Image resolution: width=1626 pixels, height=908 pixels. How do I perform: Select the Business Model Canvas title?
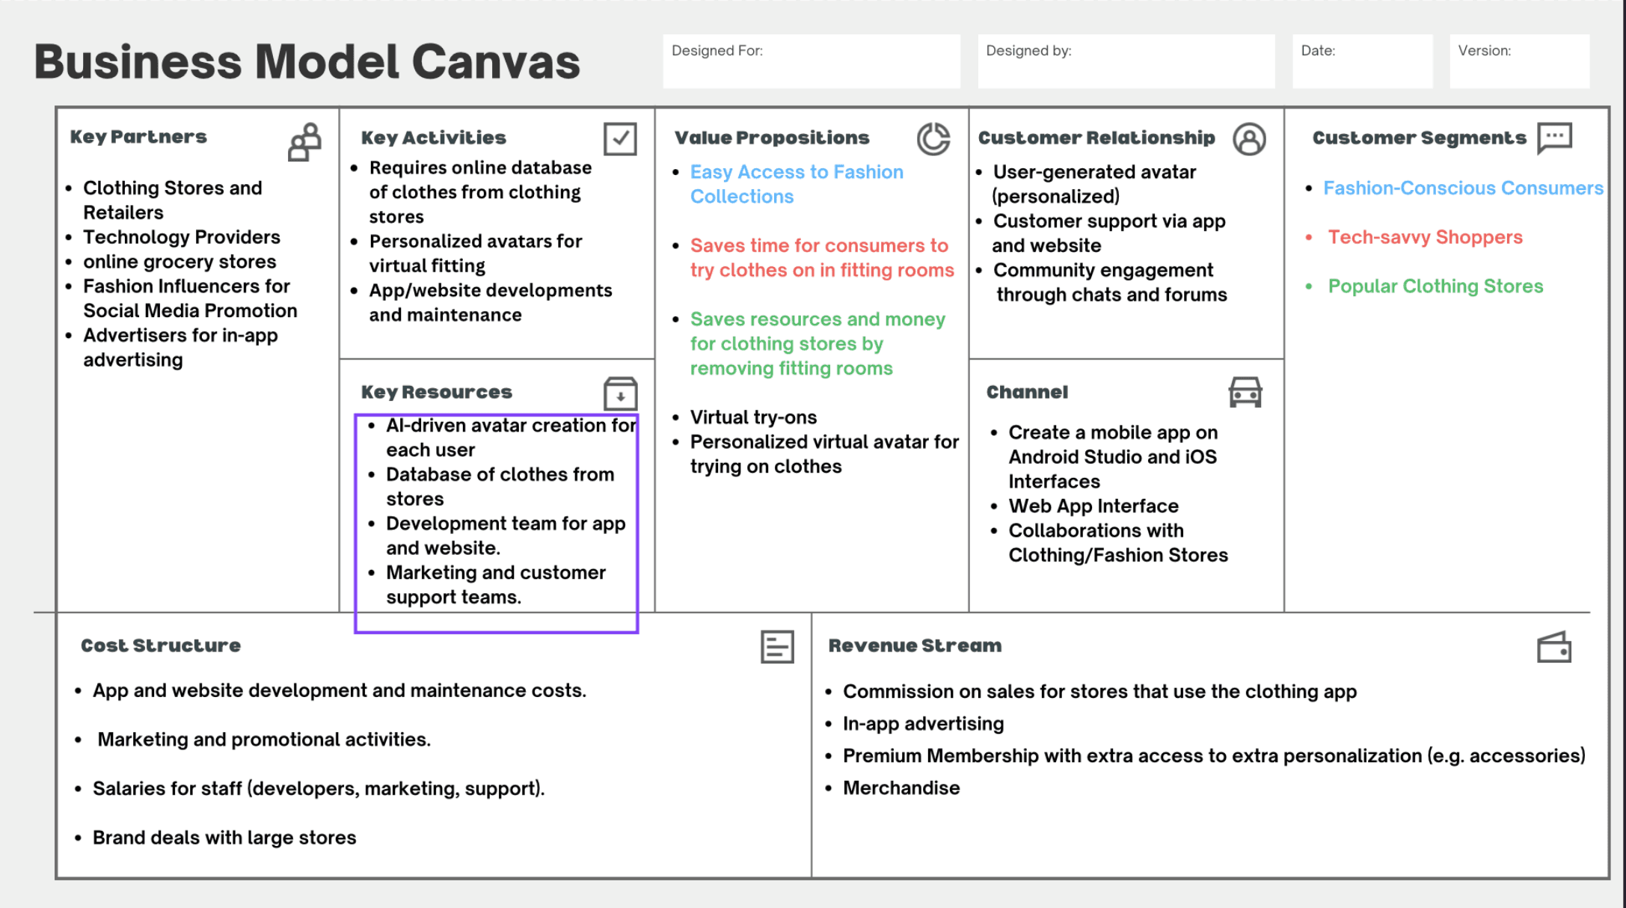[307, 61]
